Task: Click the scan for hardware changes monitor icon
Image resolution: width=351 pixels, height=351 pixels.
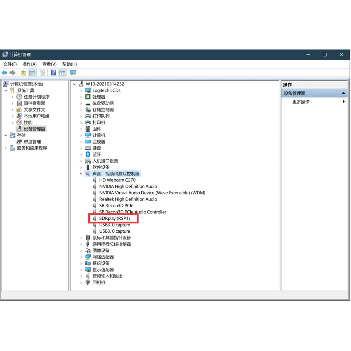Action: point(73,73)
